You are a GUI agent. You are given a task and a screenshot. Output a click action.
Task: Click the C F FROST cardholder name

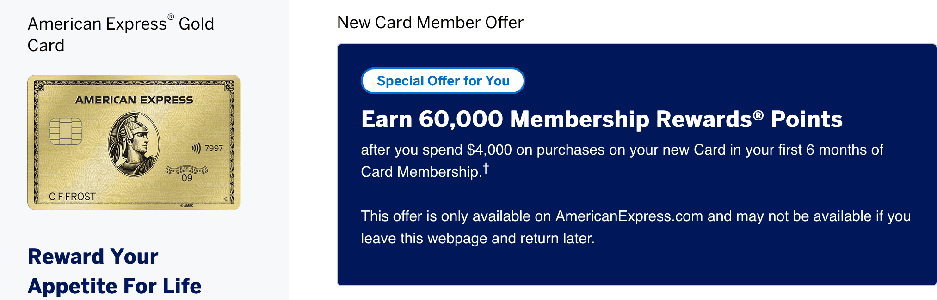(x=72, y=197)
